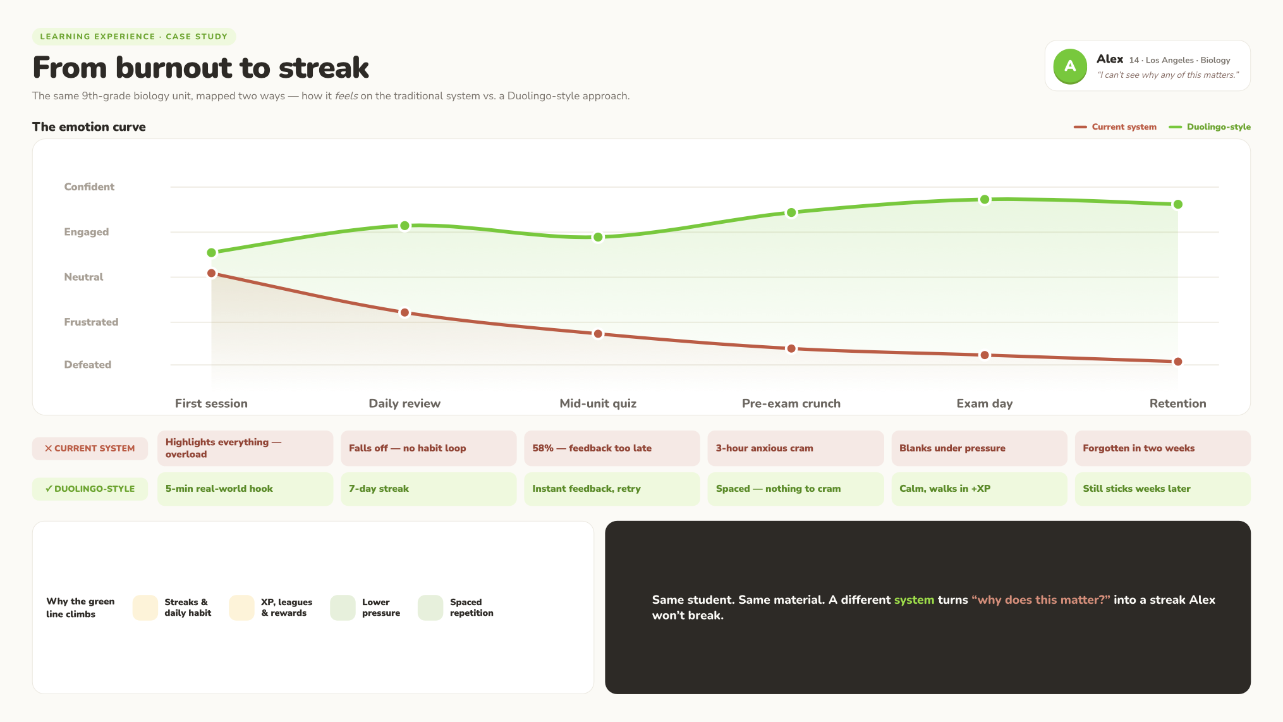Click green data point at Daily review

pos(405,226)
